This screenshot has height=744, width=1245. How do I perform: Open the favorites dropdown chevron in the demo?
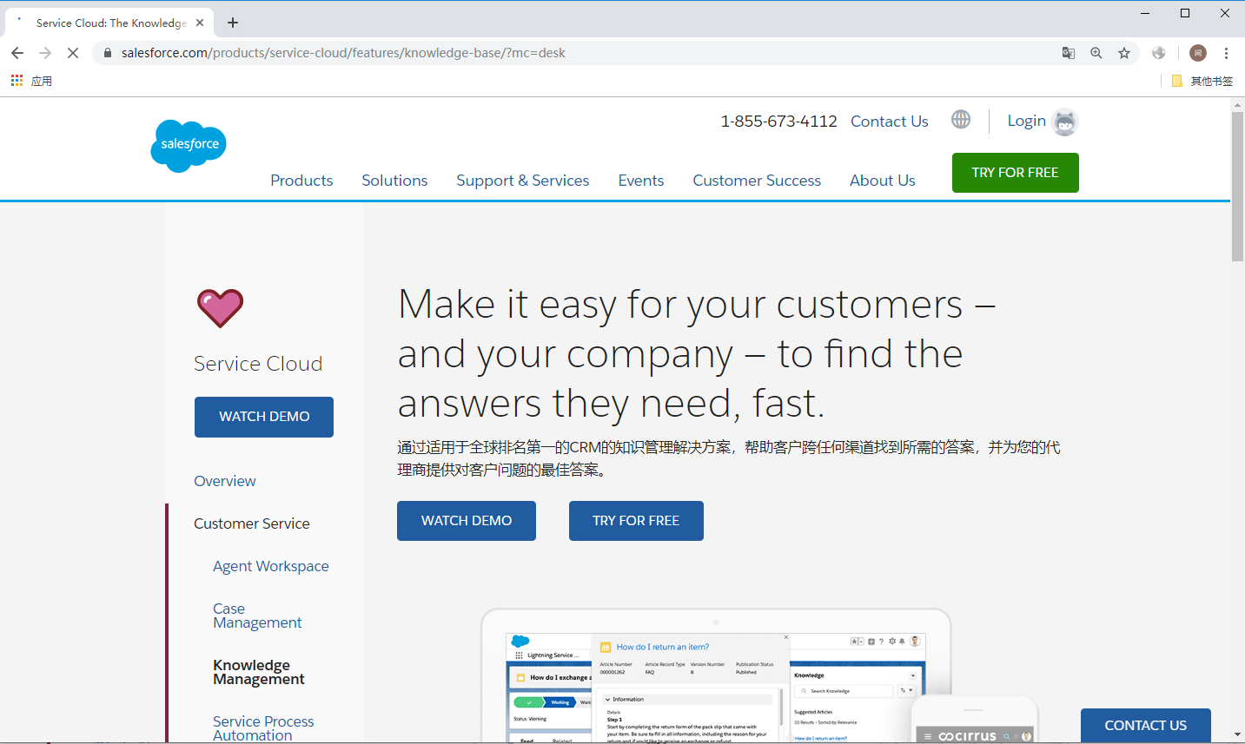(x=861, y=641)
